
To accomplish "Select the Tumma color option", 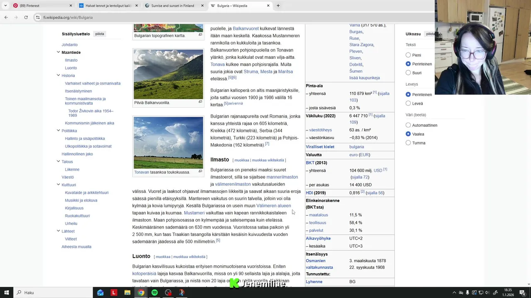I will pos(408,143).
